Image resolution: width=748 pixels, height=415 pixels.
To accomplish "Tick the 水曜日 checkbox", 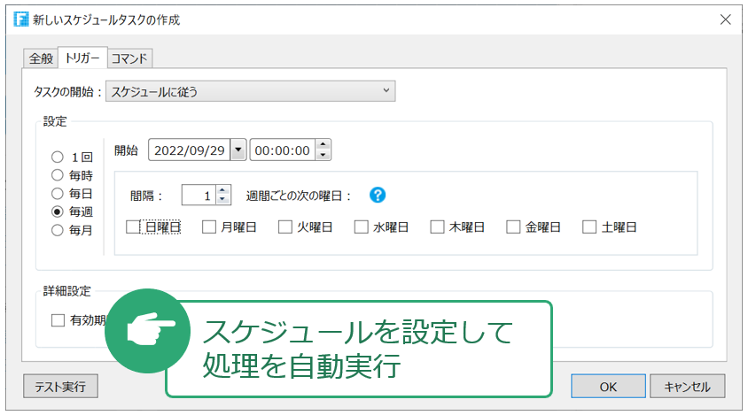I will [362, 227].
